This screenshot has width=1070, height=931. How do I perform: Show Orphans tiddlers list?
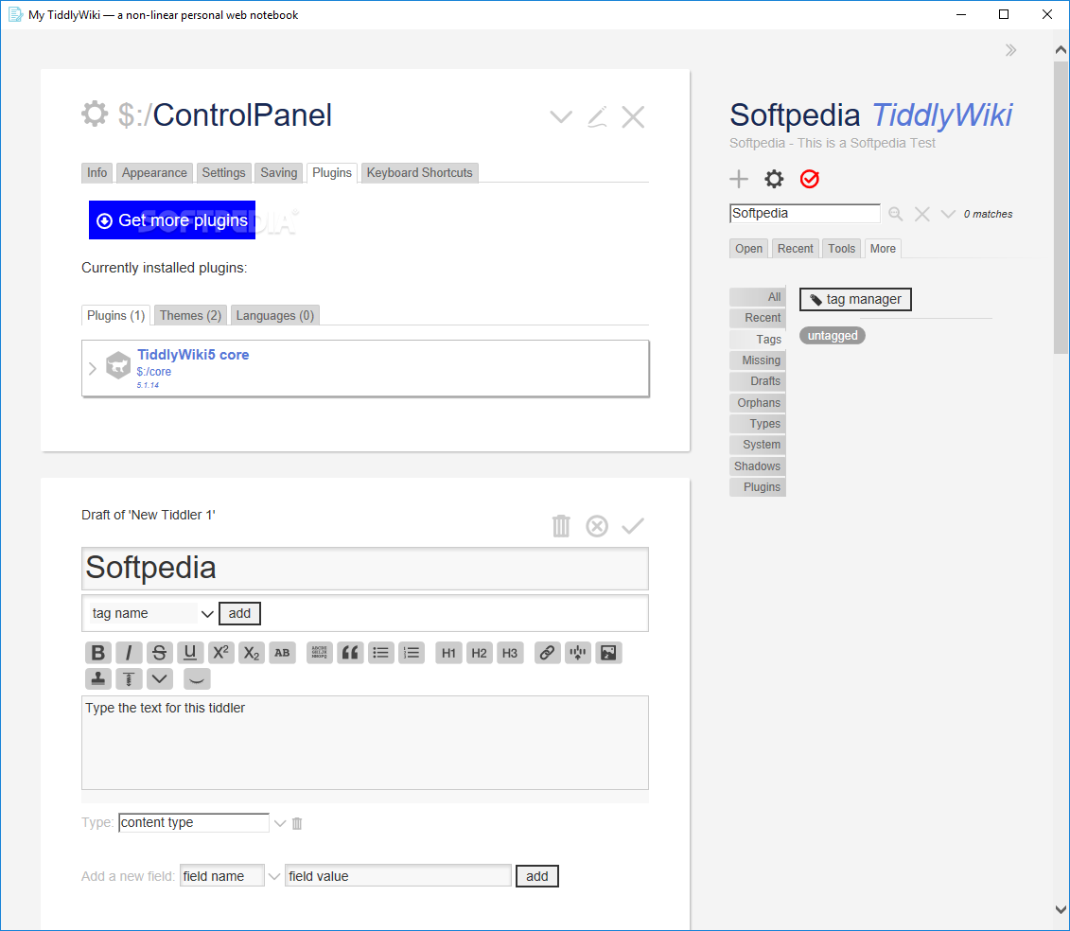tap(758, 403)
